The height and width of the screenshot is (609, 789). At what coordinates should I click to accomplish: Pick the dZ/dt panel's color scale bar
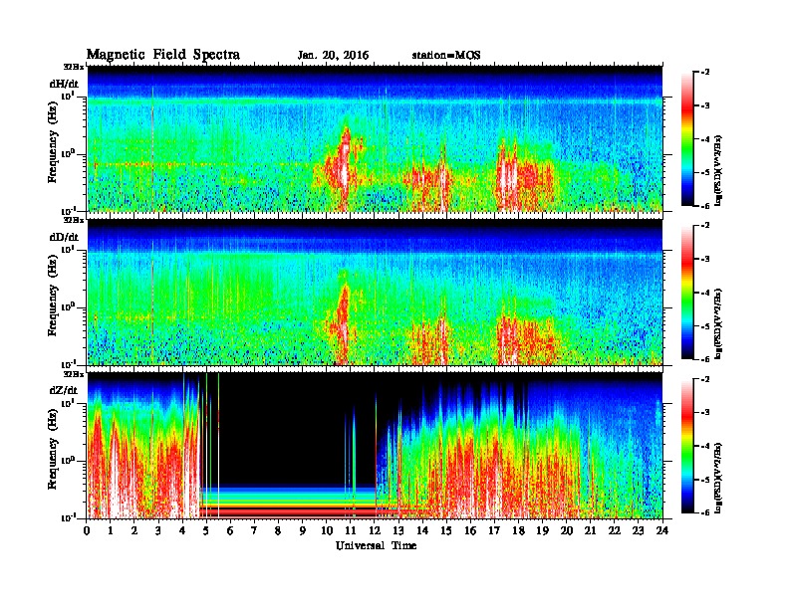[687, 446]
